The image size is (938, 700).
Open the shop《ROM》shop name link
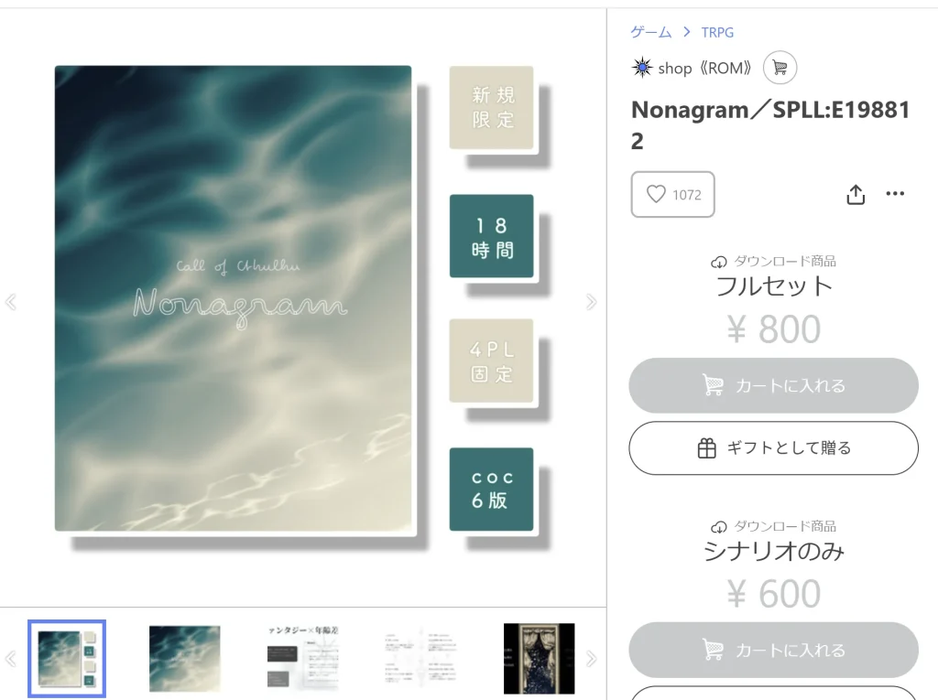[704, 68]
